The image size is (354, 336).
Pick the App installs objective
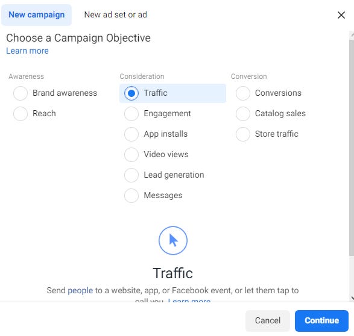(131, 134)
